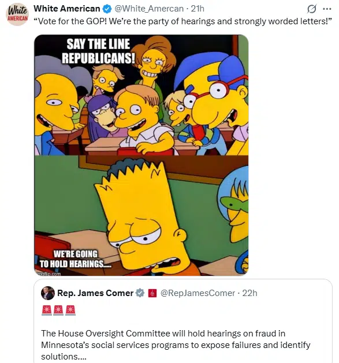339x363 pixels.
Task: Click the gray verified badge next to Rep. James Comer
Action: (x=140, y=293)
